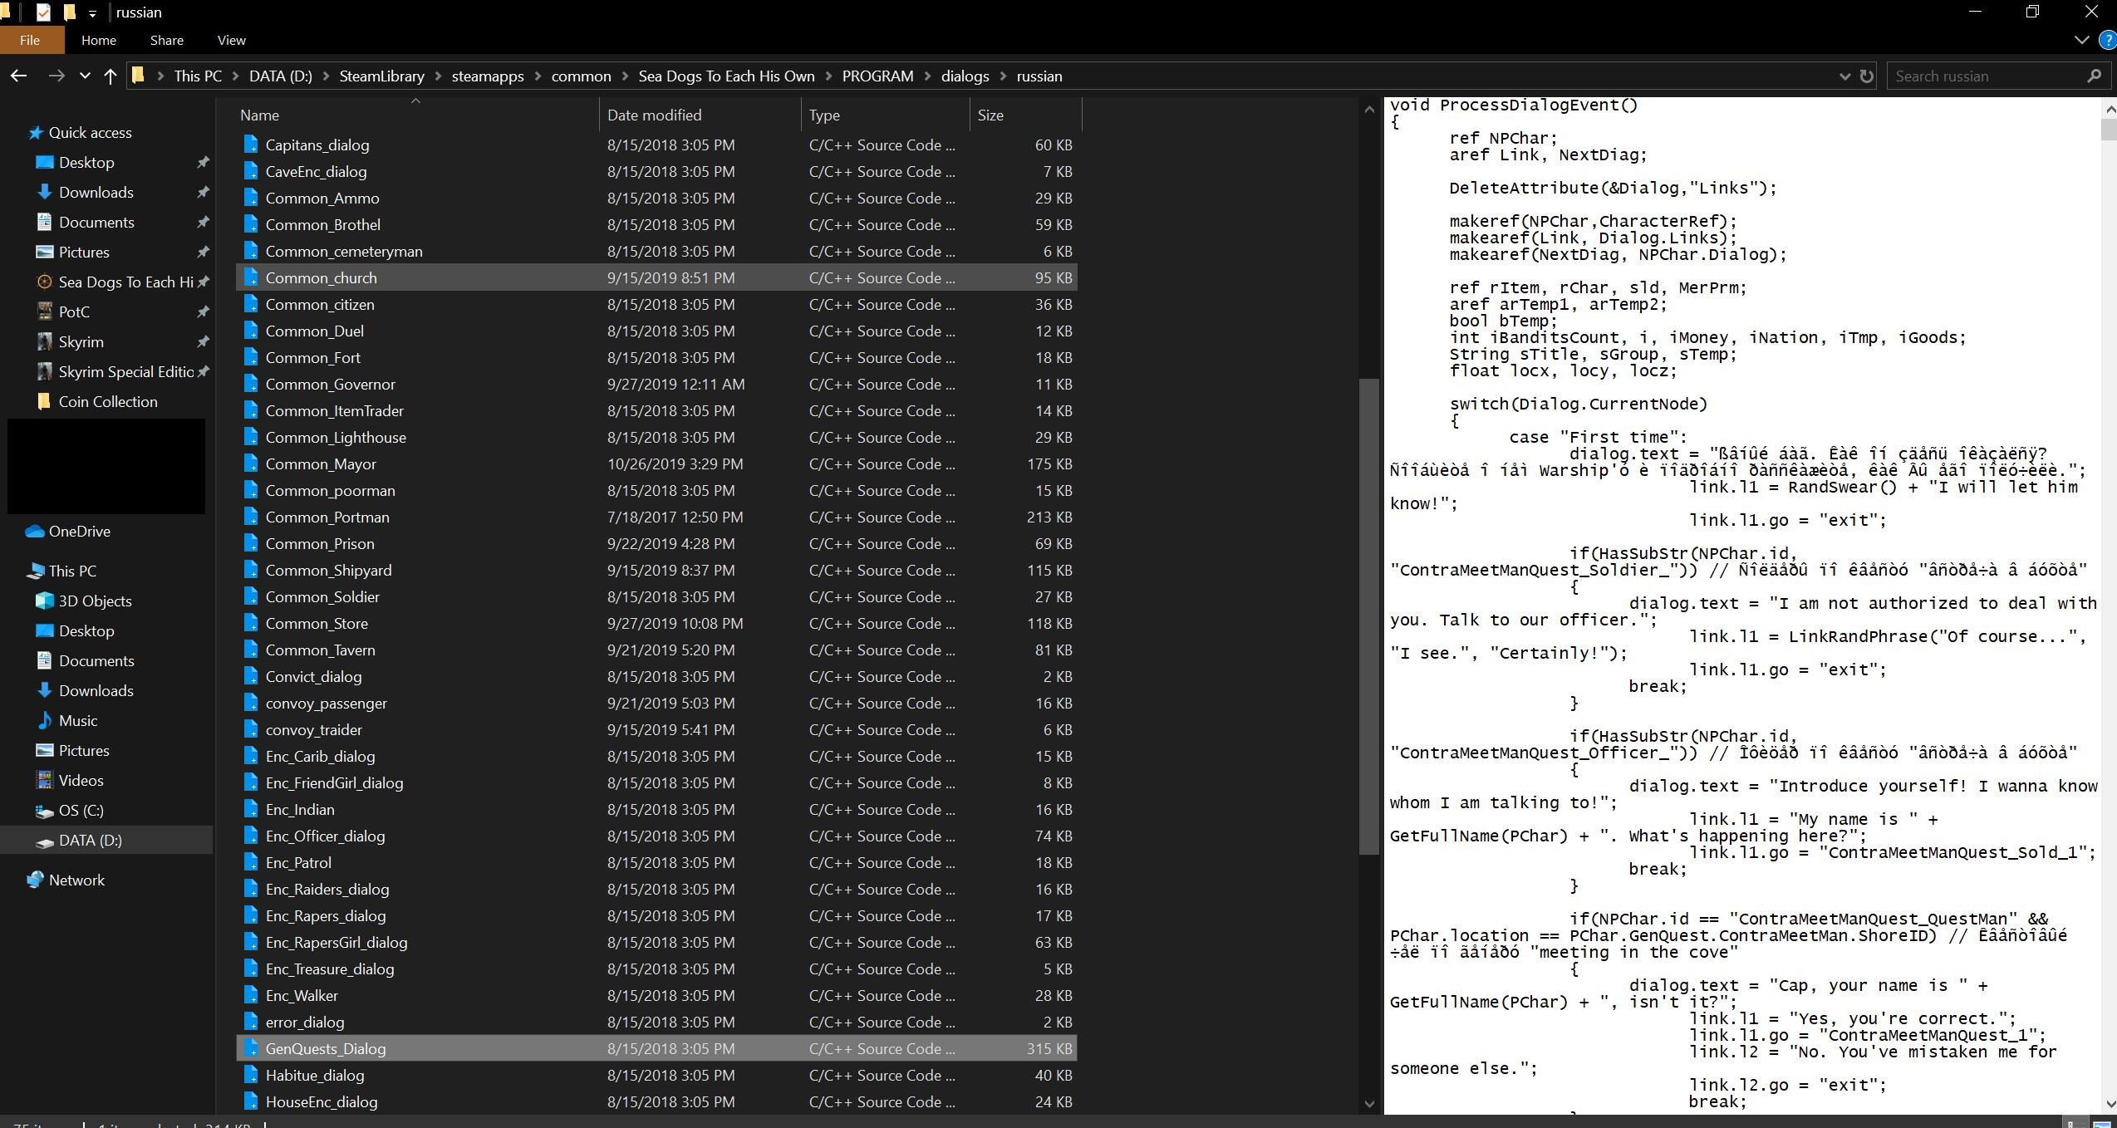Click the forward navigation arrow
The width and height of the screenshot is (2117, 1128).
(x=56, y=76)
